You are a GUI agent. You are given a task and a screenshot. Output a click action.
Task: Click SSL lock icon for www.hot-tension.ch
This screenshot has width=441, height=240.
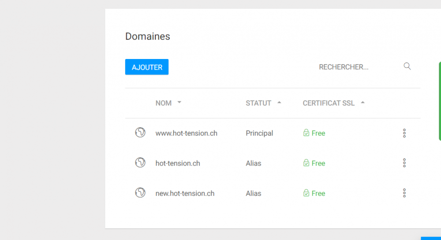click(306, 133)
